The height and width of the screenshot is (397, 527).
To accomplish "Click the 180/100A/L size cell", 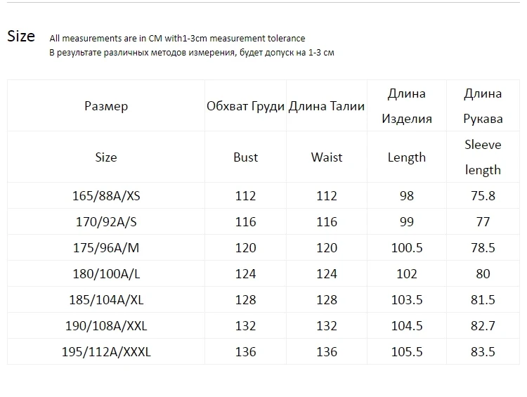I will (x=106, y=273).
